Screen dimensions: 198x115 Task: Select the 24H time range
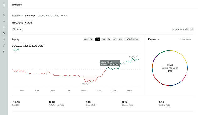point(91,39)
